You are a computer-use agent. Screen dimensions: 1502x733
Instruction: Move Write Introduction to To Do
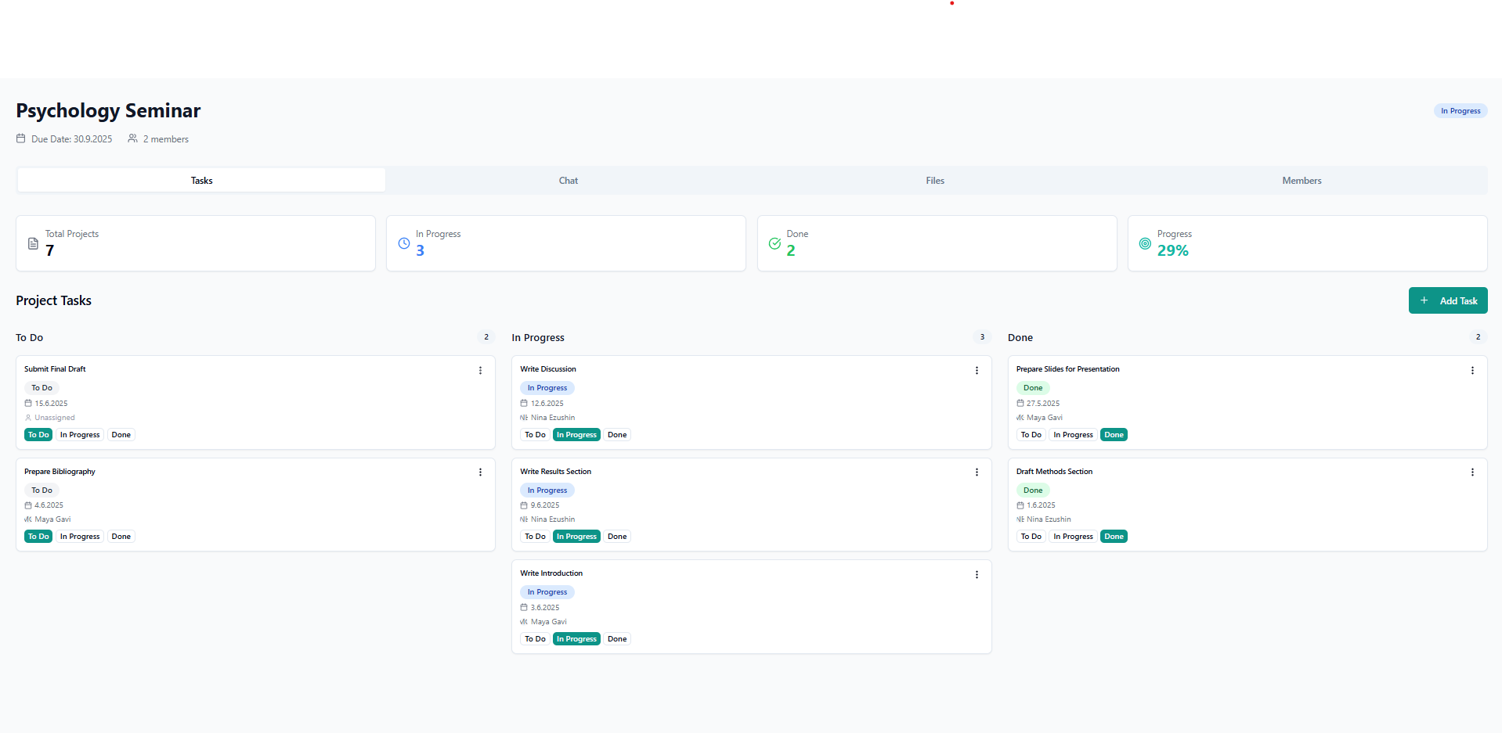click(535, 639)
